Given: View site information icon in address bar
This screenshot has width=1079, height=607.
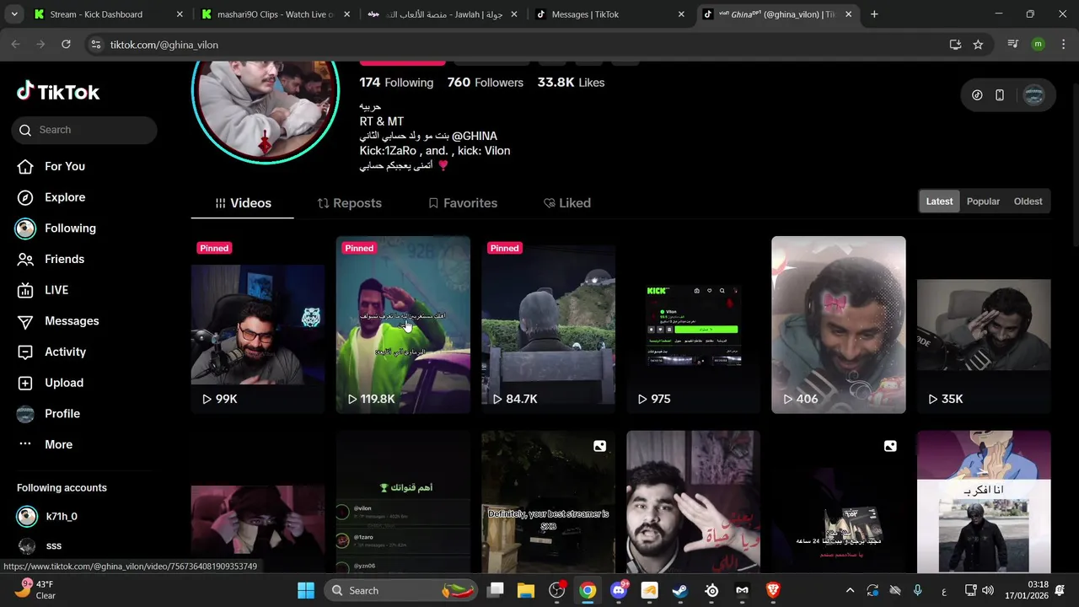Looking at the screenshot, I should 96,45.
